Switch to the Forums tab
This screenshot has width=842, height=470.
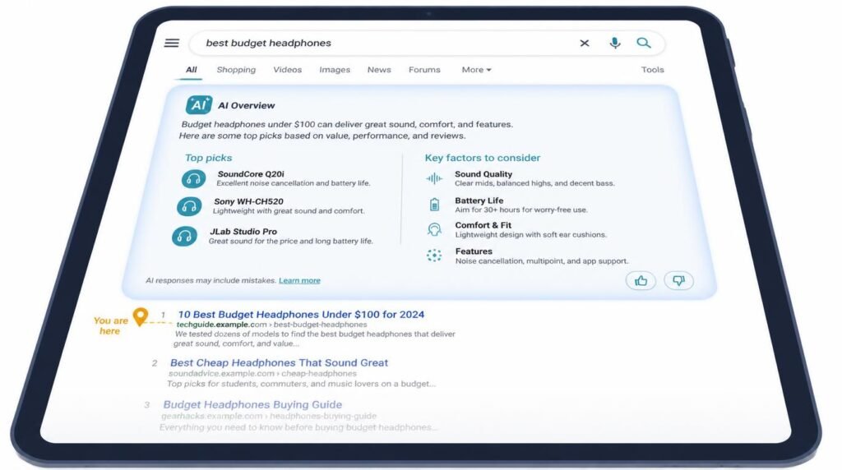pos(424,70)
